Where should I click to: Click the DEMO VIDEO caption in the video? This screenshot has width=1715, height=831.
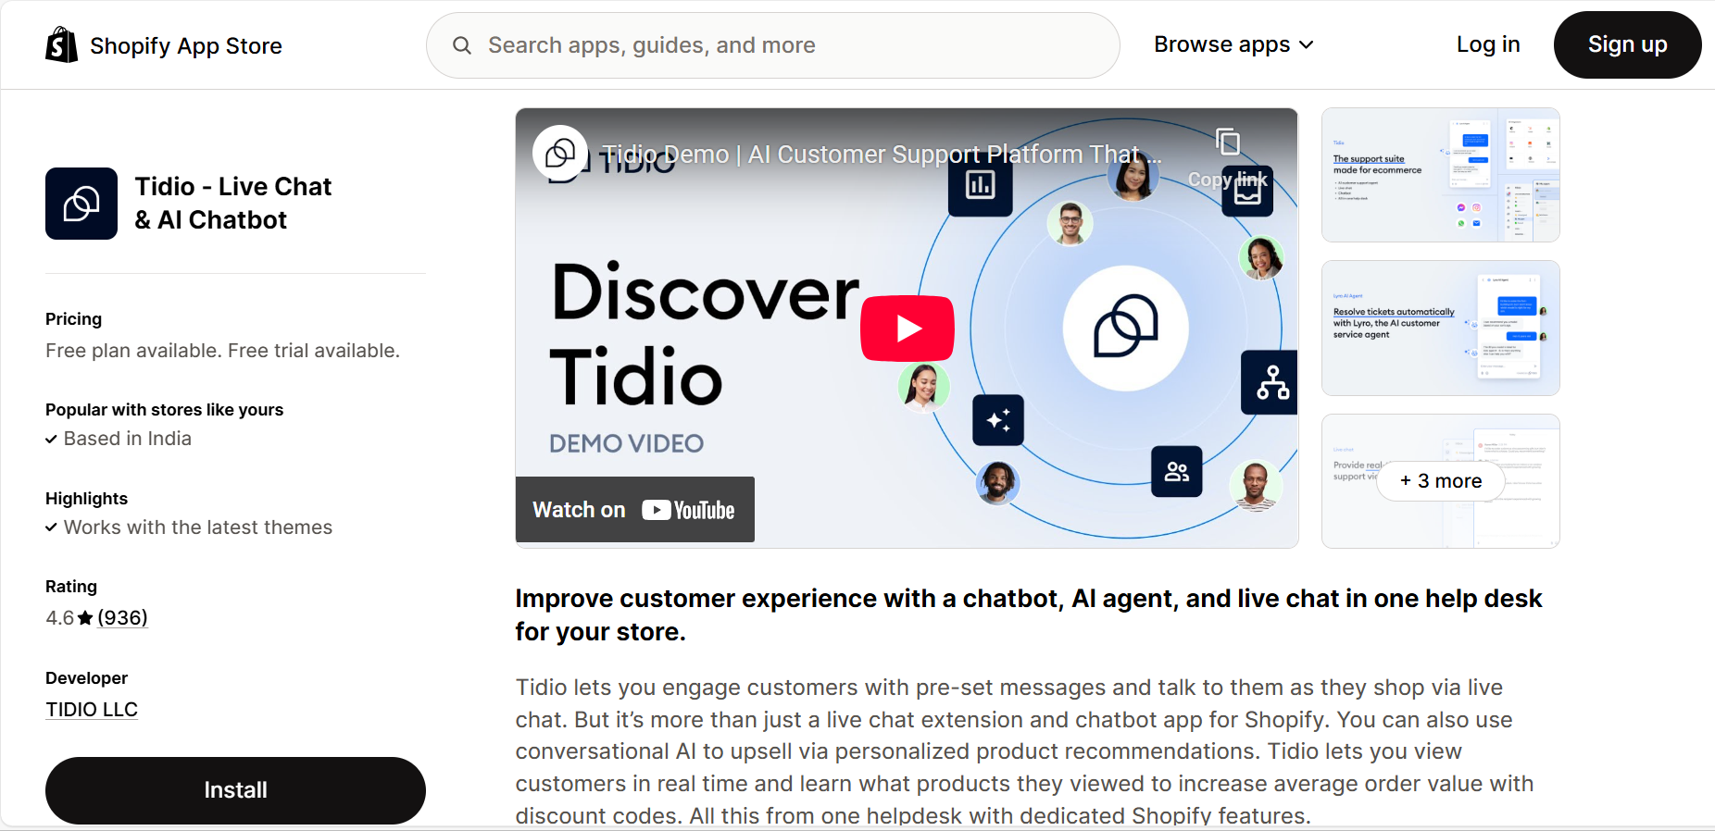(x=626, y=443)
